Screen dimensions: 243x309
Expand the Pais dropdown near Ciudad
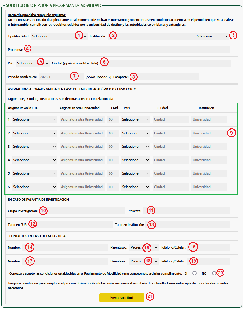tap(33, 63)
